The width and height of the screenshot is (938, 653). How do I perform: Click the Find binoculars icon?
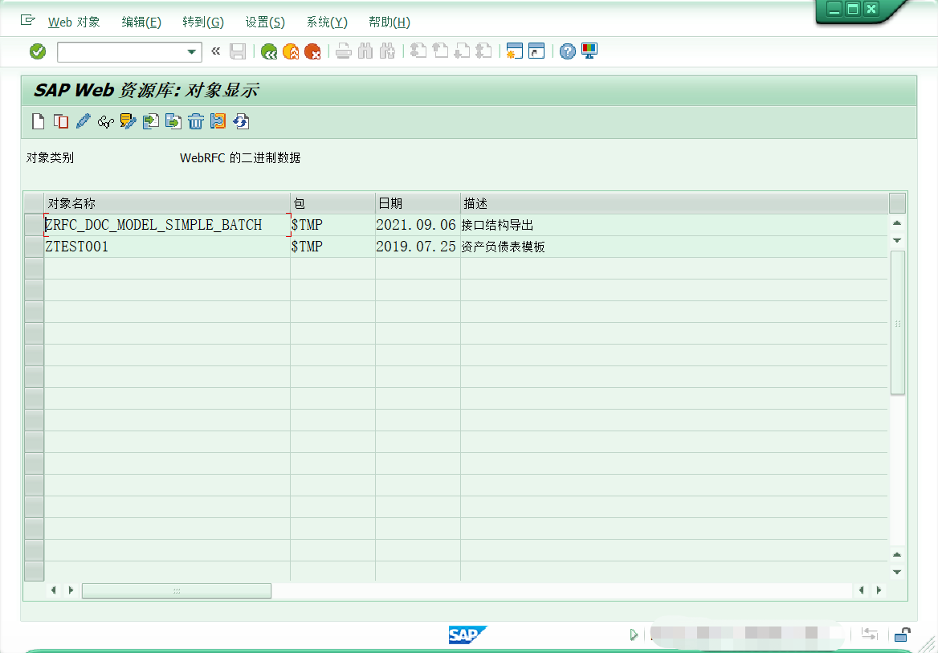pyautogui.click(x=365, y=51)
